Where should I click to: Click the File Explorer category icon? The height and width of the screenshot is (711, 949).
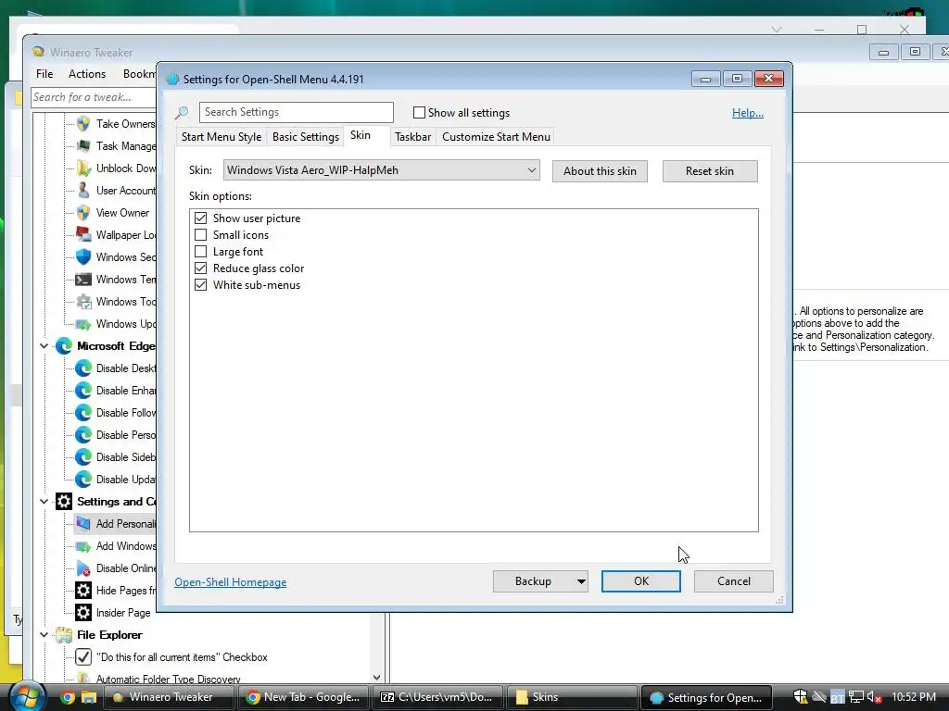64,635
